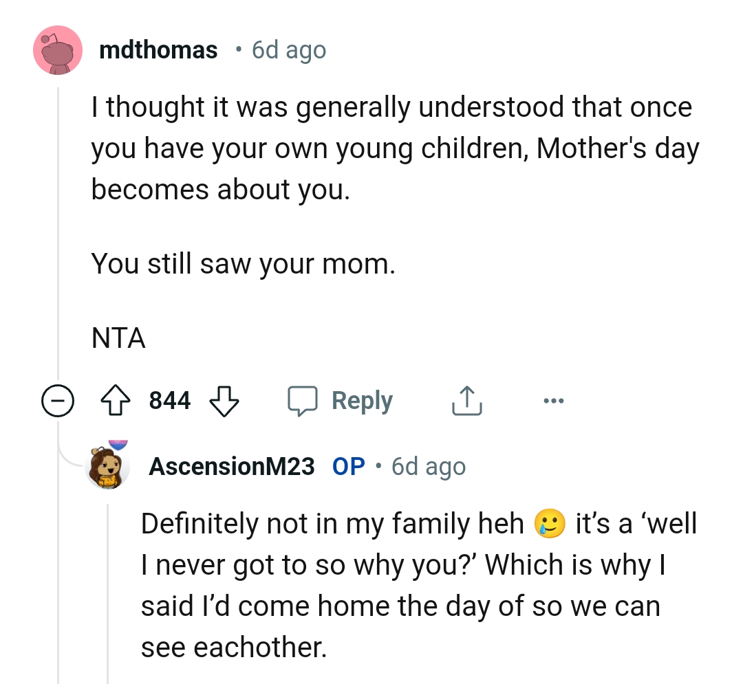Collapse mdthomas's comment with the minus circle
Viewport: 743px width, 684px height.
click(x=59, y=400)
